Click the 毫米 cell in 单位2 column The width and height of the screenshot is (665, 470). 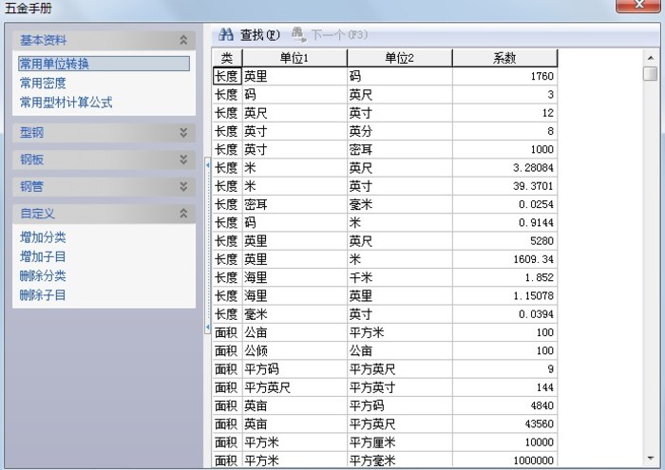point(400,204)
